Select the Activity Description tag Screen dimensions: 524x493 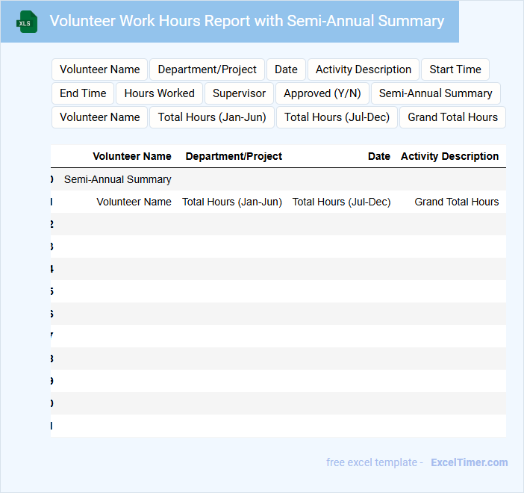pyautogui.click(x=364, y=69)
